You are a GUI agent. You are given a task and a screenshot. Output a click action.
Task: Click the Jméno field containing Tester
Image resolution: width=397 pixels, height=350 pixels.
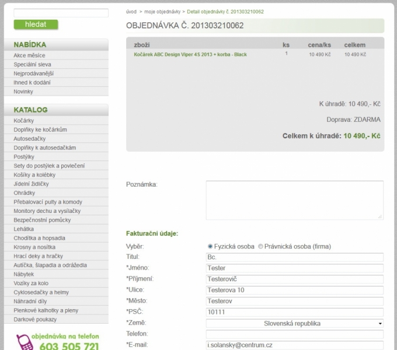pos(295,268)
